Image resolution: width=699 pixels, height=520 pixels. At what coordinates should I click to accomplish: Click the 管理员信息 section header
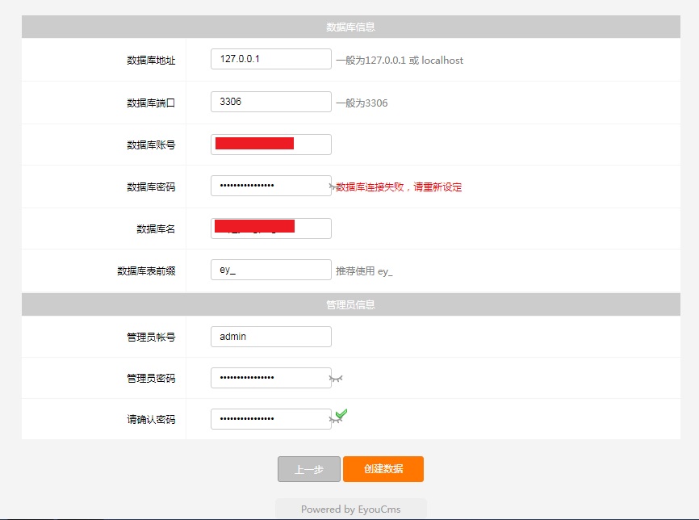[x=351, y=304]
